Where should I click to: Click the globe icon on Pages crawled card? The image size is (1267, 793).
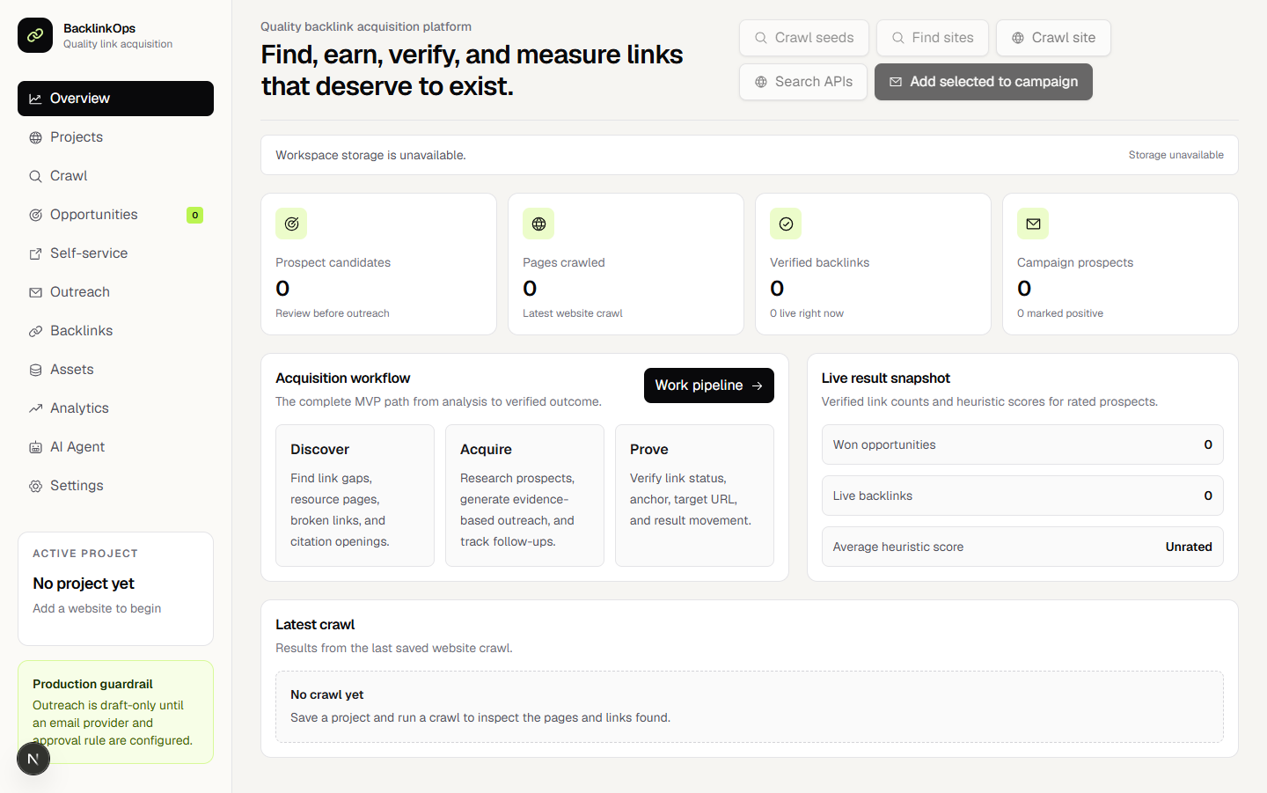538,224
